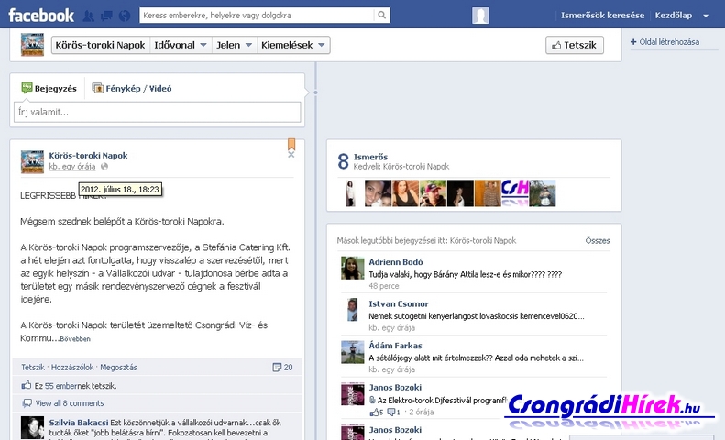Click 'Mégsem szednek belépőt a Körös-toroki Napokra.' text
The width and height of the screenshot is (725, 440).
point(122,222)
